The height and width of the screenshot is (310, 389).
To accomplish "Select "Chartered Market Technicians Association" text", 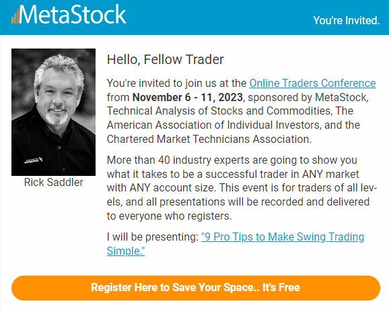I will pos(208,139).
